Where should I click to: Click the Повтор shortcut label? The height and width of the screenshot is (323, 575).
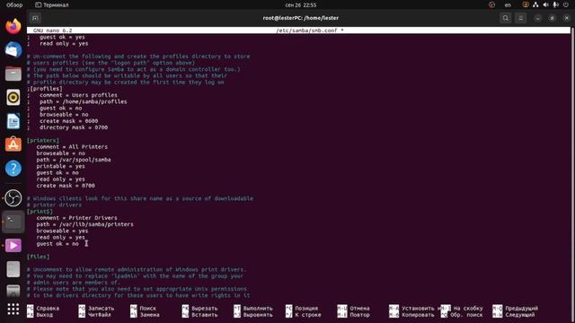pyautogui.click(x=359, y=315)
